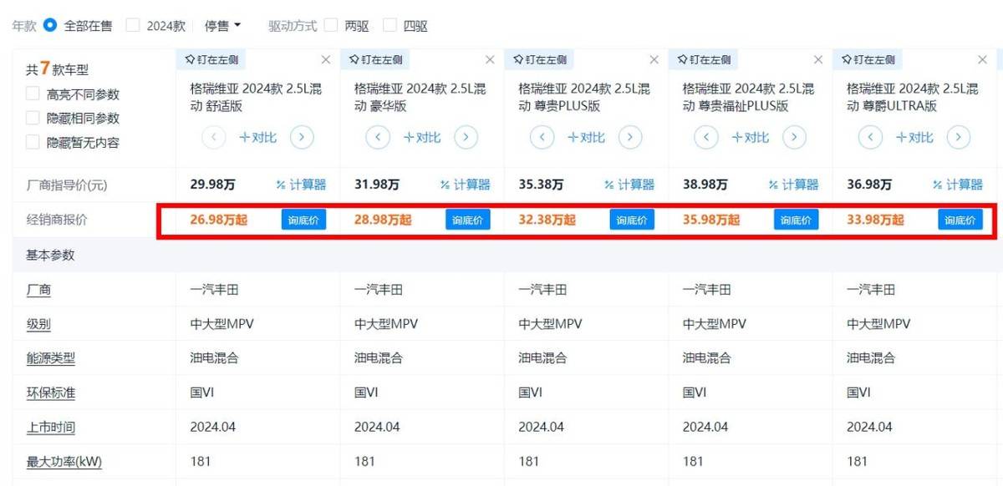This screenshot has height=486, width=1003.
Task: Add 尊贵PLUS版 to comparison with +对比
Action: [x=586, y=137]
